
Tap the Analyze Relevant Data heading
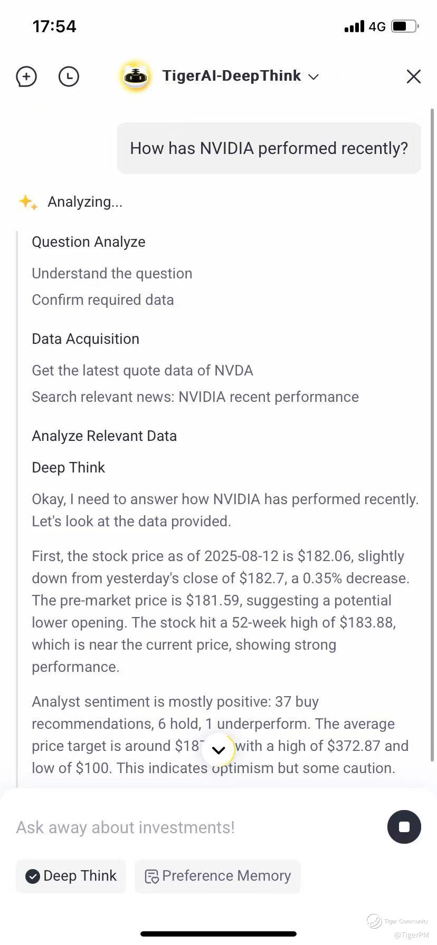[x=104, y=436]
